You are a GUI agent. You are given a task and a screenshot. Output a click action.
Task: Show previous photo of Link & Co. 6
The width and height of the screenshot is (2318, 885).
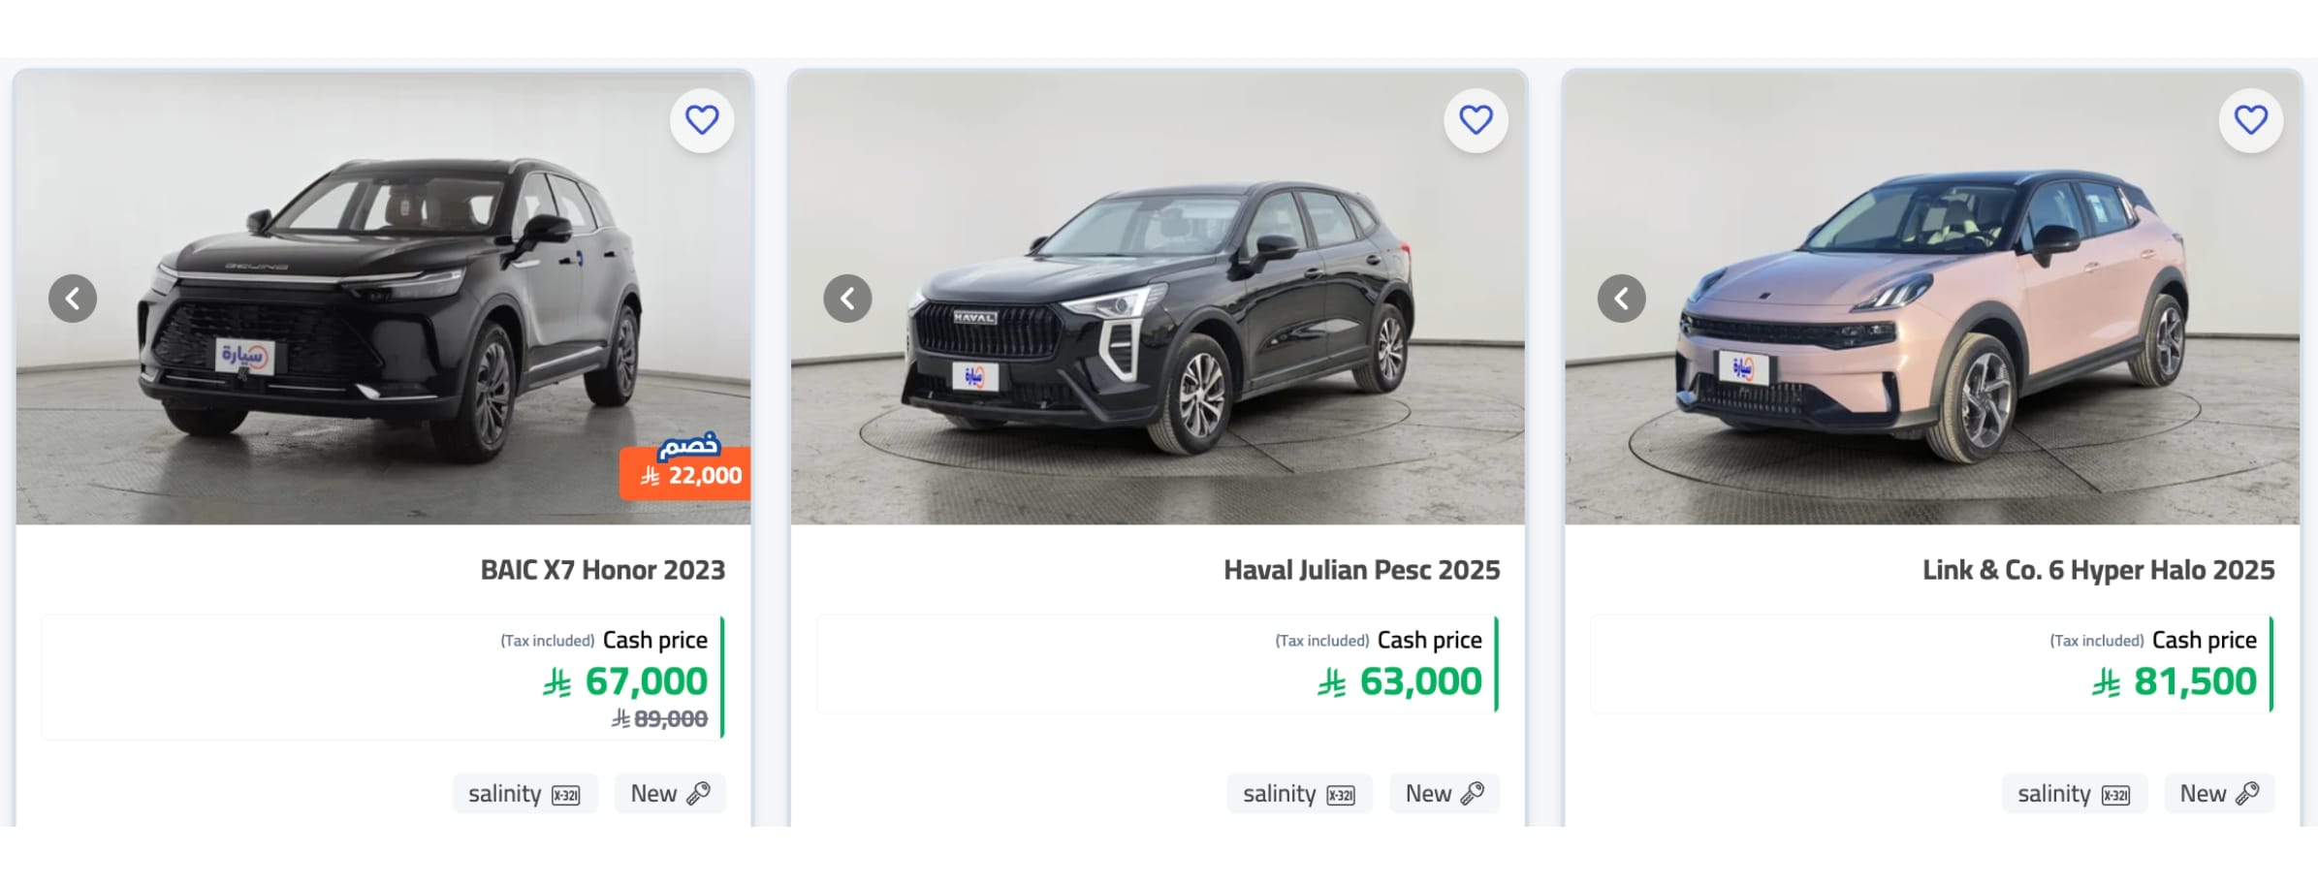pyautogui.click(x=1621, y=299)
